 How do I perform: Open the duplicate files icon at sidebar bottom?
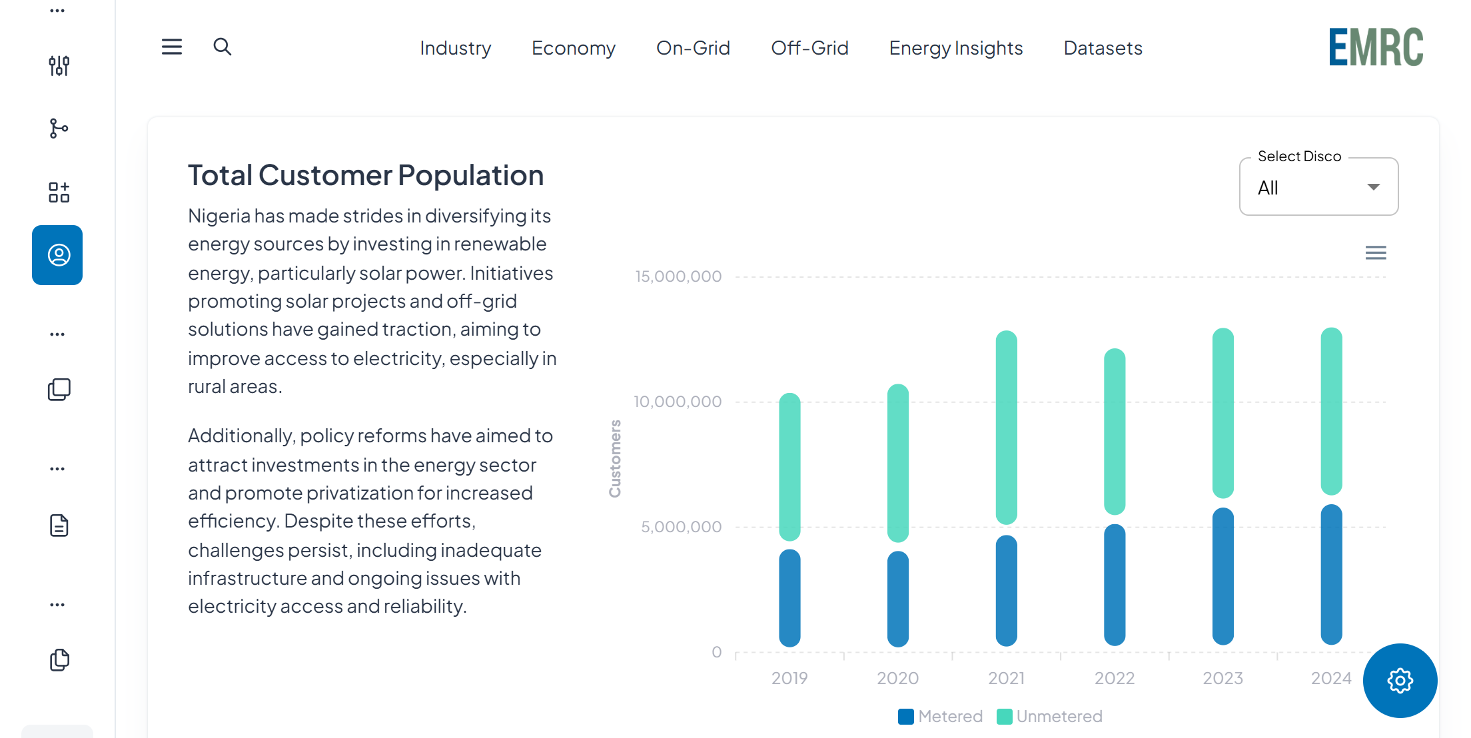[x=59, y=659]
